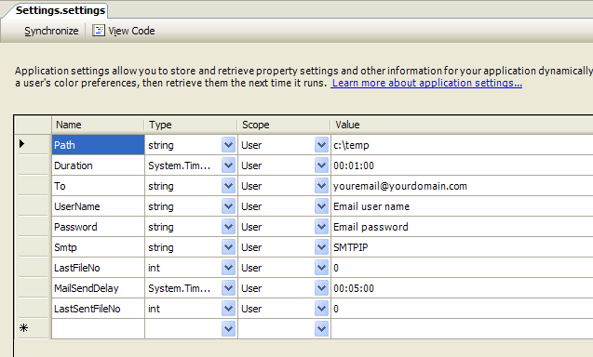This screenshot has width=593, height=357.
Task: Click the empty Name cell in new row
Action: point(98,329)
